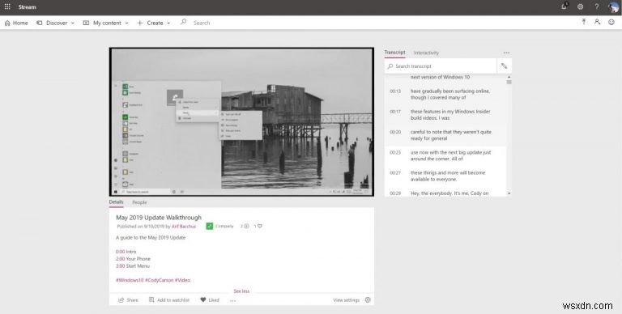
Task: Jump to 3:00 Start Menu timestamp
Action: click(120, 266)
